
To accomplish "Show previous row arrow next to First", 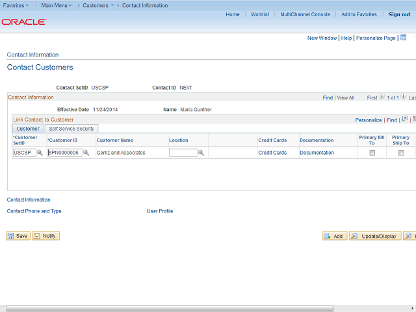I will click(x=382, y=96).
